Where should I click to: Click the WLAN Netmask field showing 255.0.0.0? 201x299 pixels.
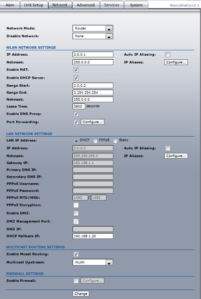pyautogui.click(x=93, y=62)
